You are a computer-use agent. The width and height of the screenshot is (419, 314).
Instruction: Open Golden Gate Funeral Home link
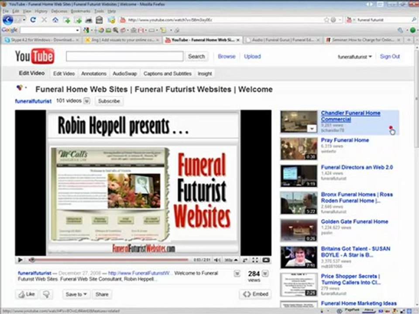(354, 222)
